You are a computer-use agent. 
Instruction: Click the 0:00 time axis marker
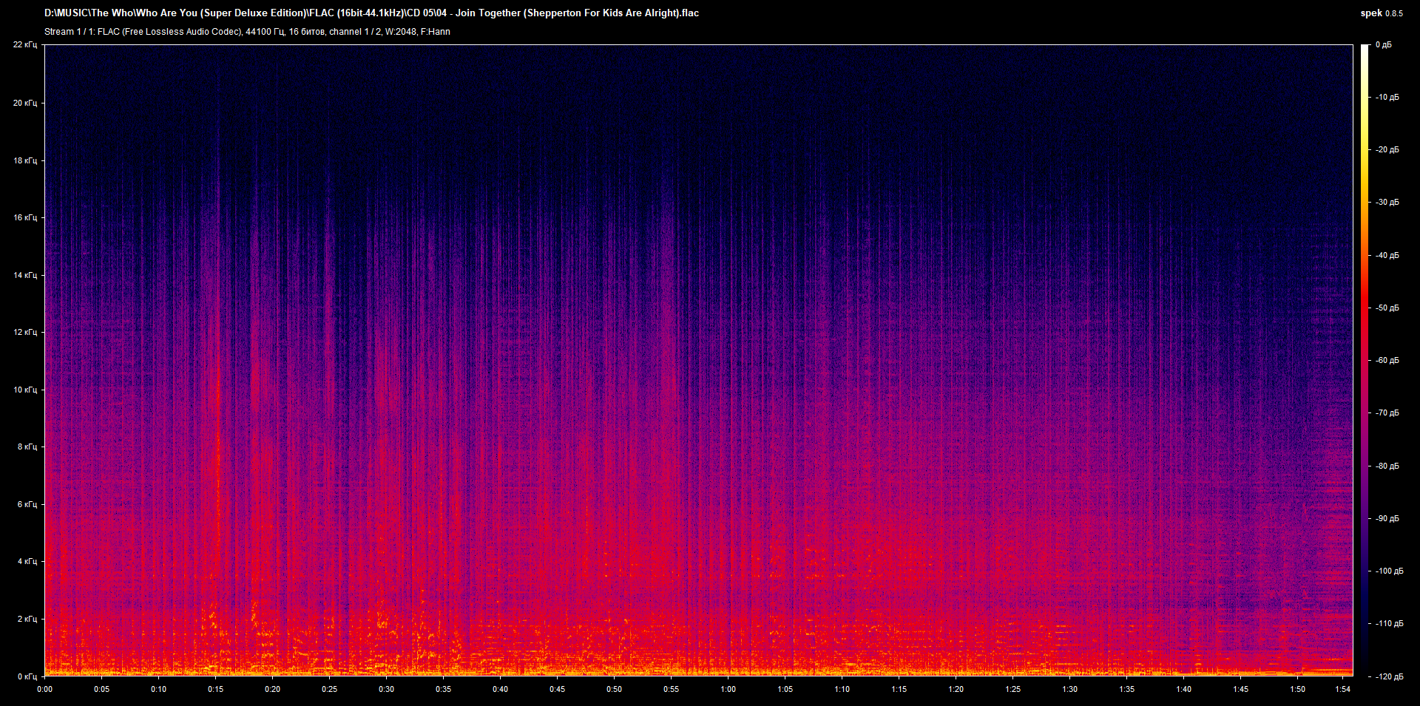(x=45, y=689)
